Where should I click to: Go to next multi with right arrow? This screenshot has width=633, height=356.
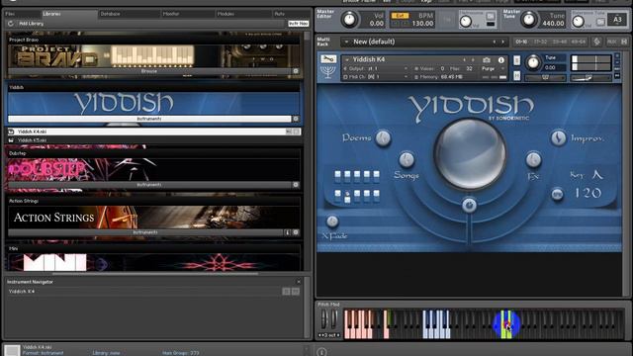point(503,42)
